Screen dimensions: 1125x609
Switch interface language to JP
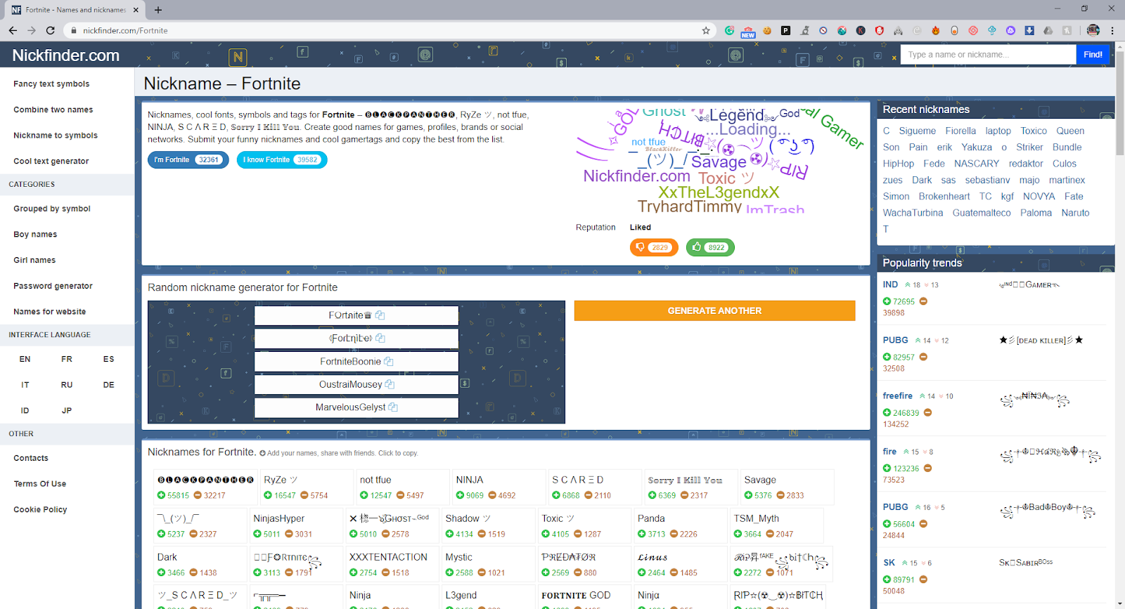(67, 410)
